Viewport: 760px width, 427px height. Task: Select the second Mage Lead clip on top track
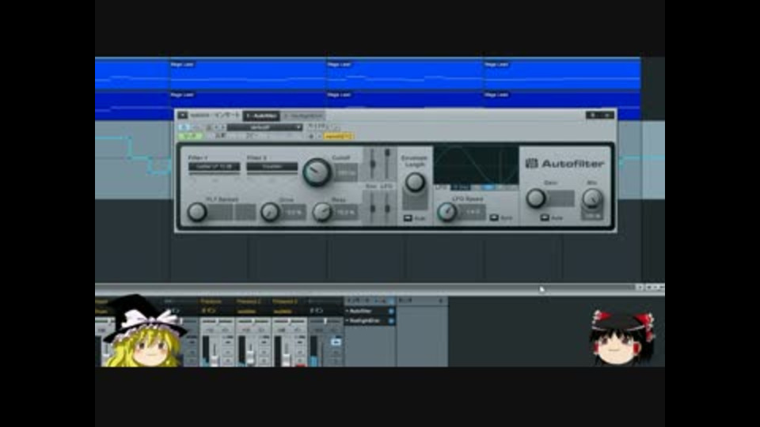pos(405,74)
